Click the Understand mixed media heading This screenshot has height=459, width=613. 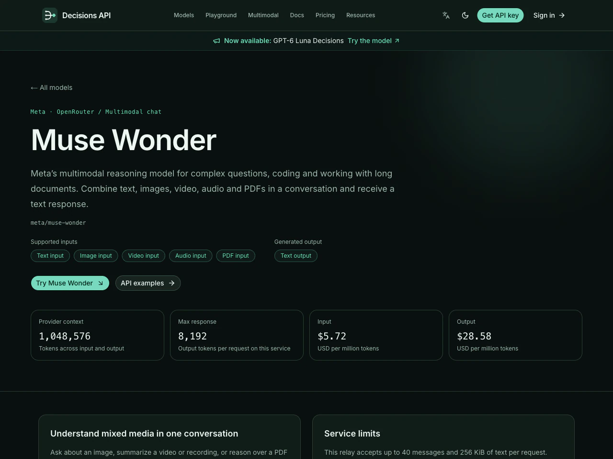[144, 434]
